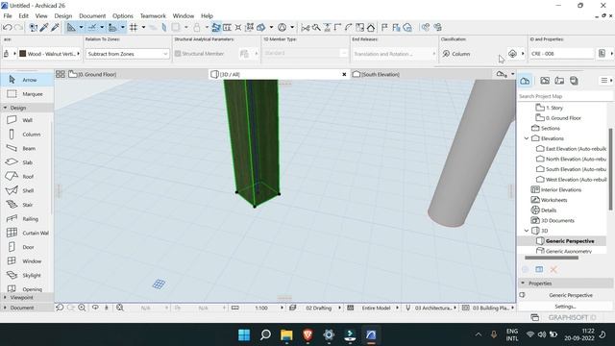Open Windows Start menu

tap(244, 334)
